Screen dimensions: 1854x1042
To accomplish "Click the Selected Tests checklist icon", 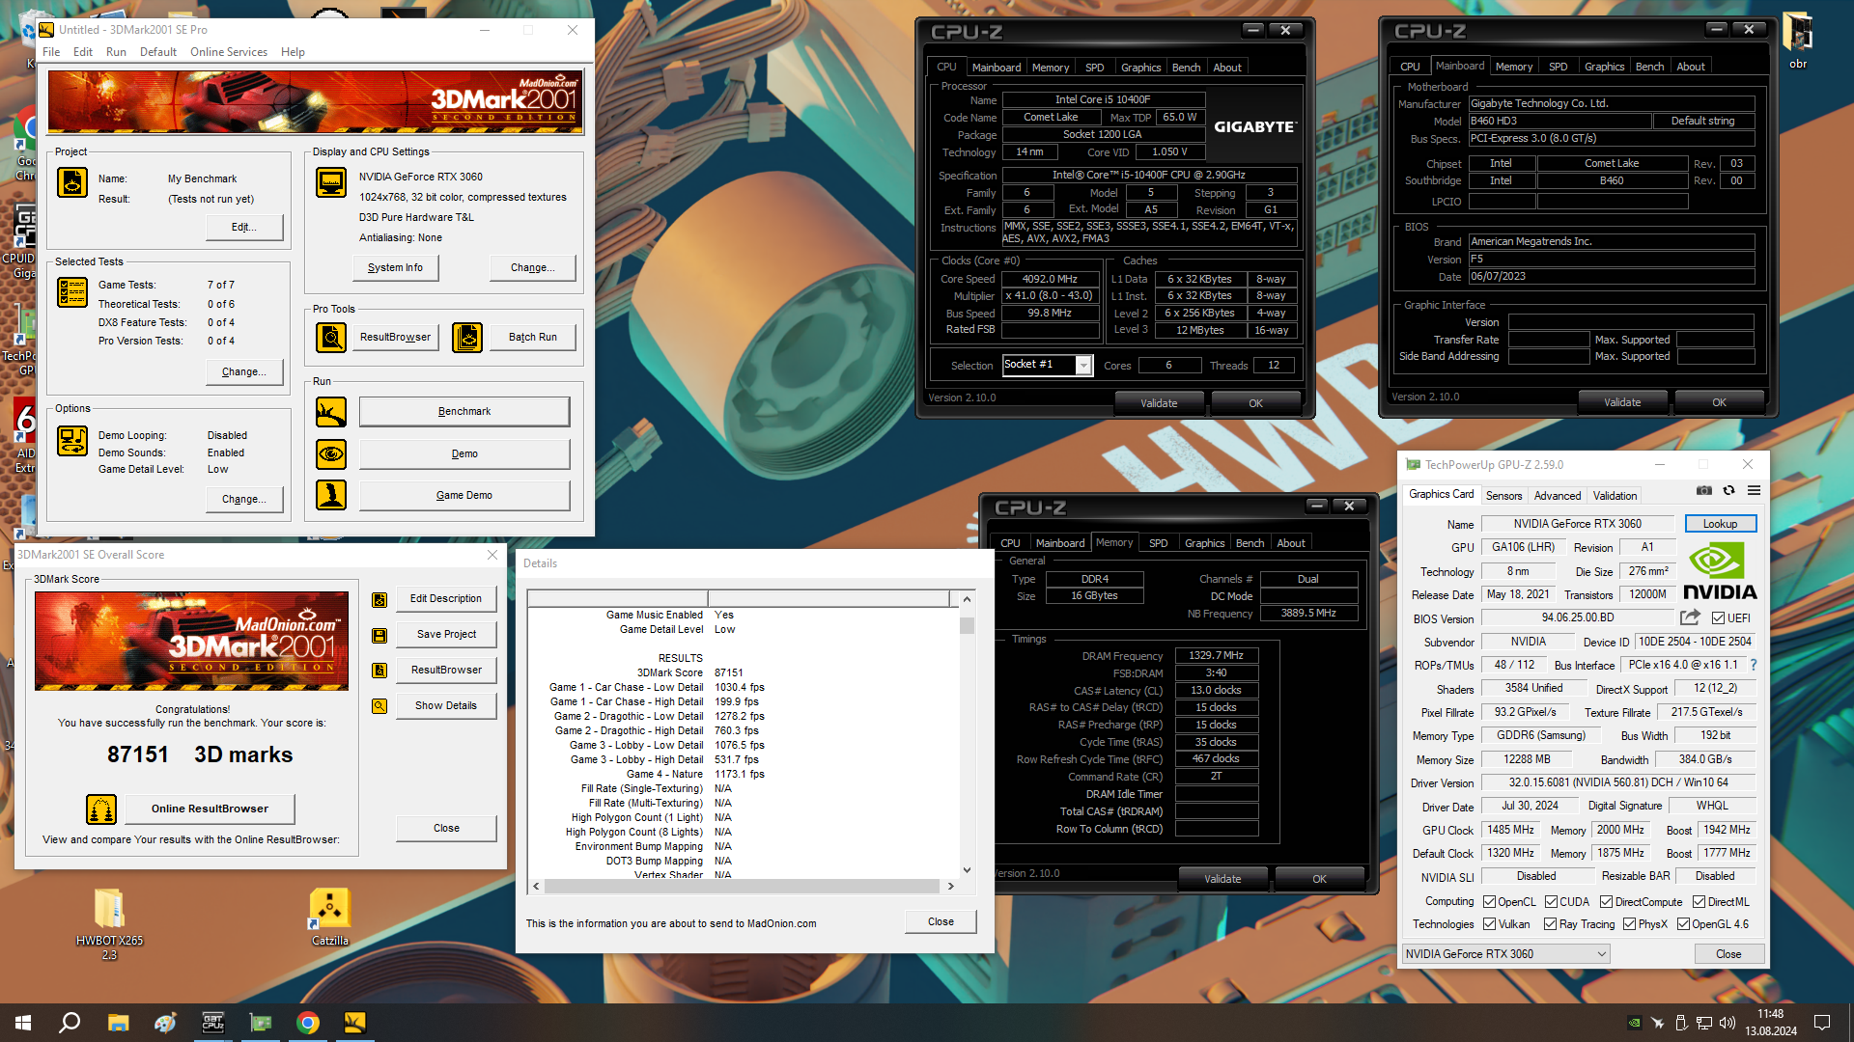I will coord(72,291).
